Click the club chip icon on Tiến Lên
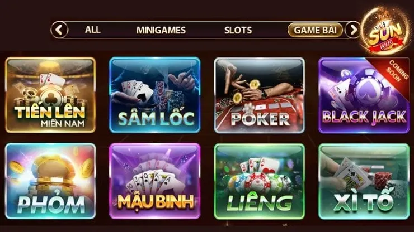This screenshot has height=232, width=414. 50,98
